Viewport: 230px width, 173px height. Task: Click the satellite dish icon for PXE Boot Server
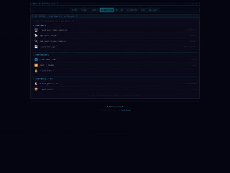[36, 35]
